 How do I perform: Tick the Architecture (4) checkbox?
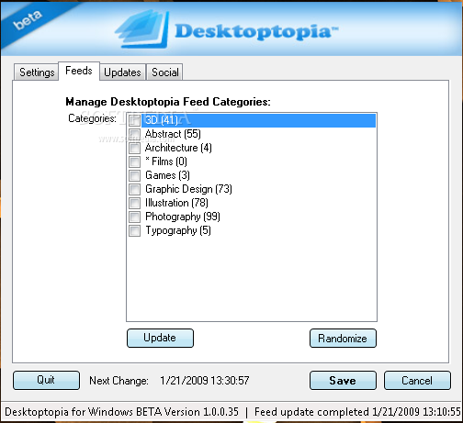pos(134,148)
